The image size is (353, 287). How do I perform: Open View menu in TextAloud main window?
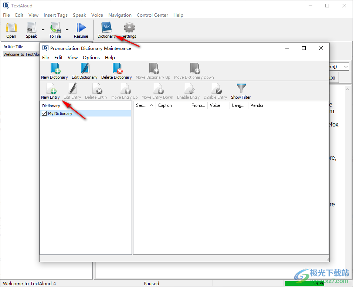pos(33,15)
